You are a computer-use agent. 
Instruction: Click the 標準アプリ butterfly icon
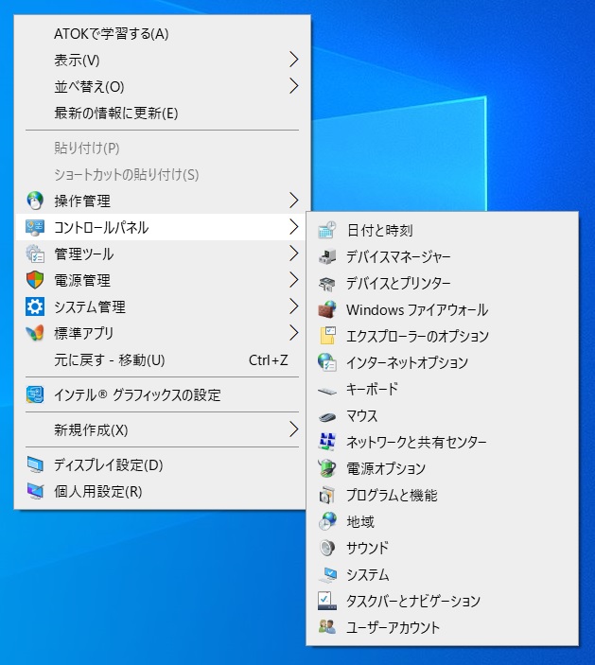click(35, 333)
